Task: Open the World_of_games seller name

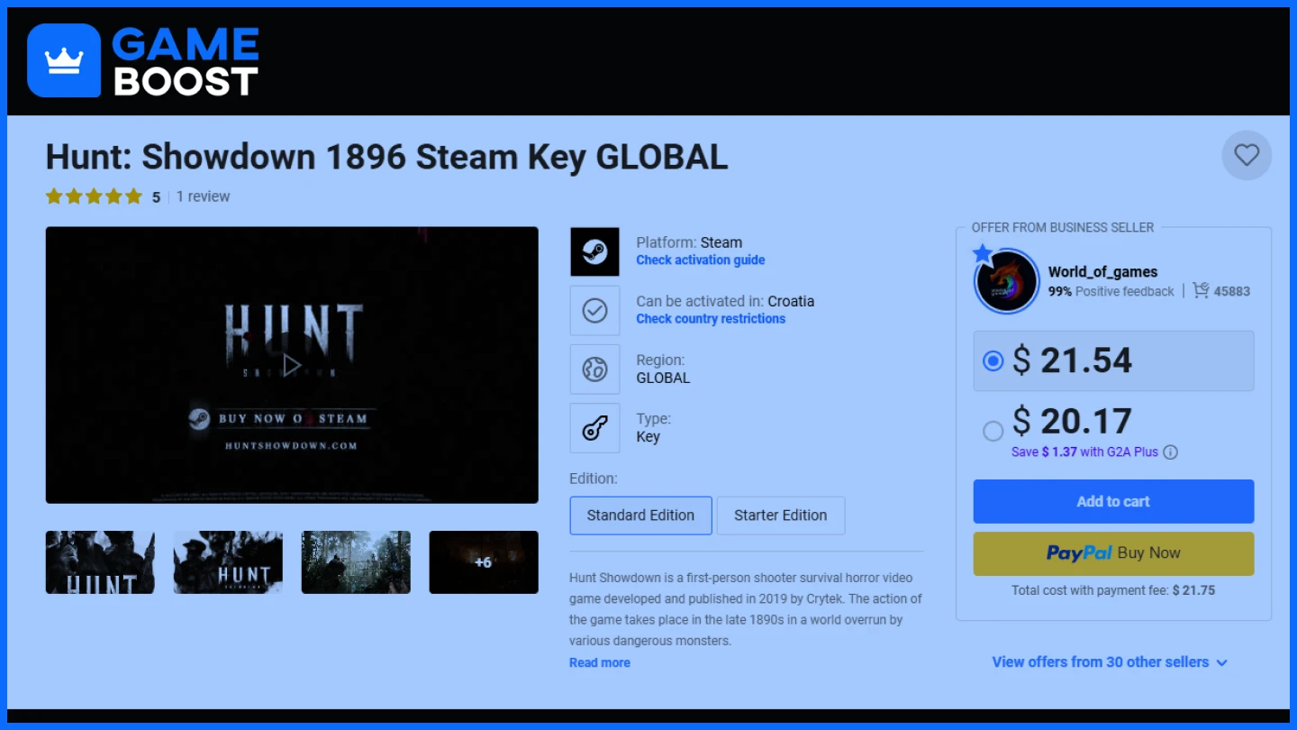Action: [x=1102, y=271]
